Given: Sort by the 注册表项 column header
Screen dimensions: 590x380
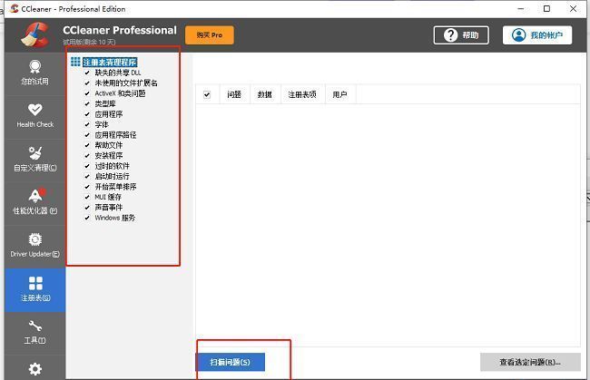Looking at the screenshot, I should pyautogui.click(x=301, y=94).
